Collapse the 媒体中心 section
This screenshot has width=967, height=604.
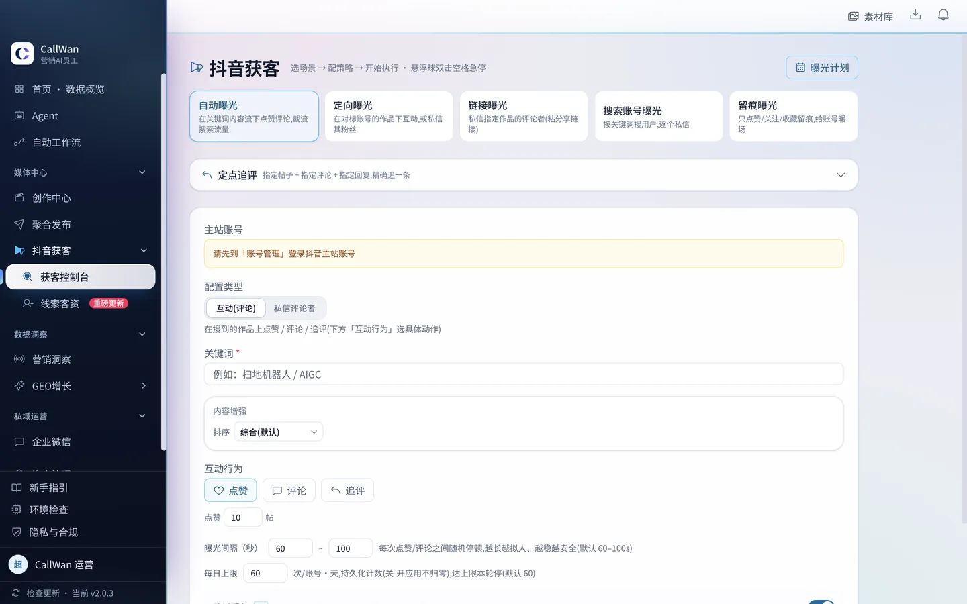point(142,172)
